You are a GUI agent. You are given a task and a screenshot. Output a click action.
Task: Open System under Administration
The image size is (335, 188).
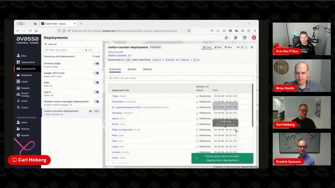(23, 135)
